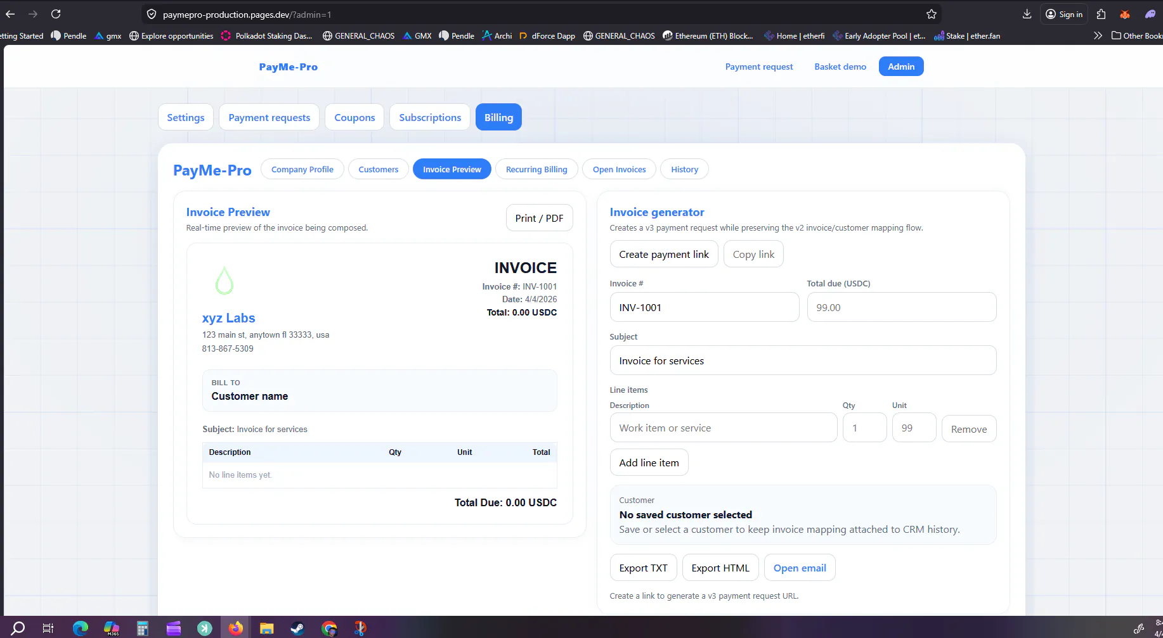Click the Print / PDF button
The height and width of the screenshot is (638, 1163).
(539, 218)
